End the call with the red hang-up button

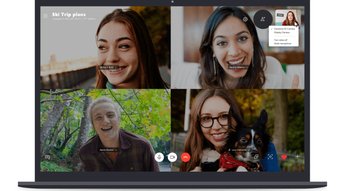pyautogui.click(x=185, y=157)
